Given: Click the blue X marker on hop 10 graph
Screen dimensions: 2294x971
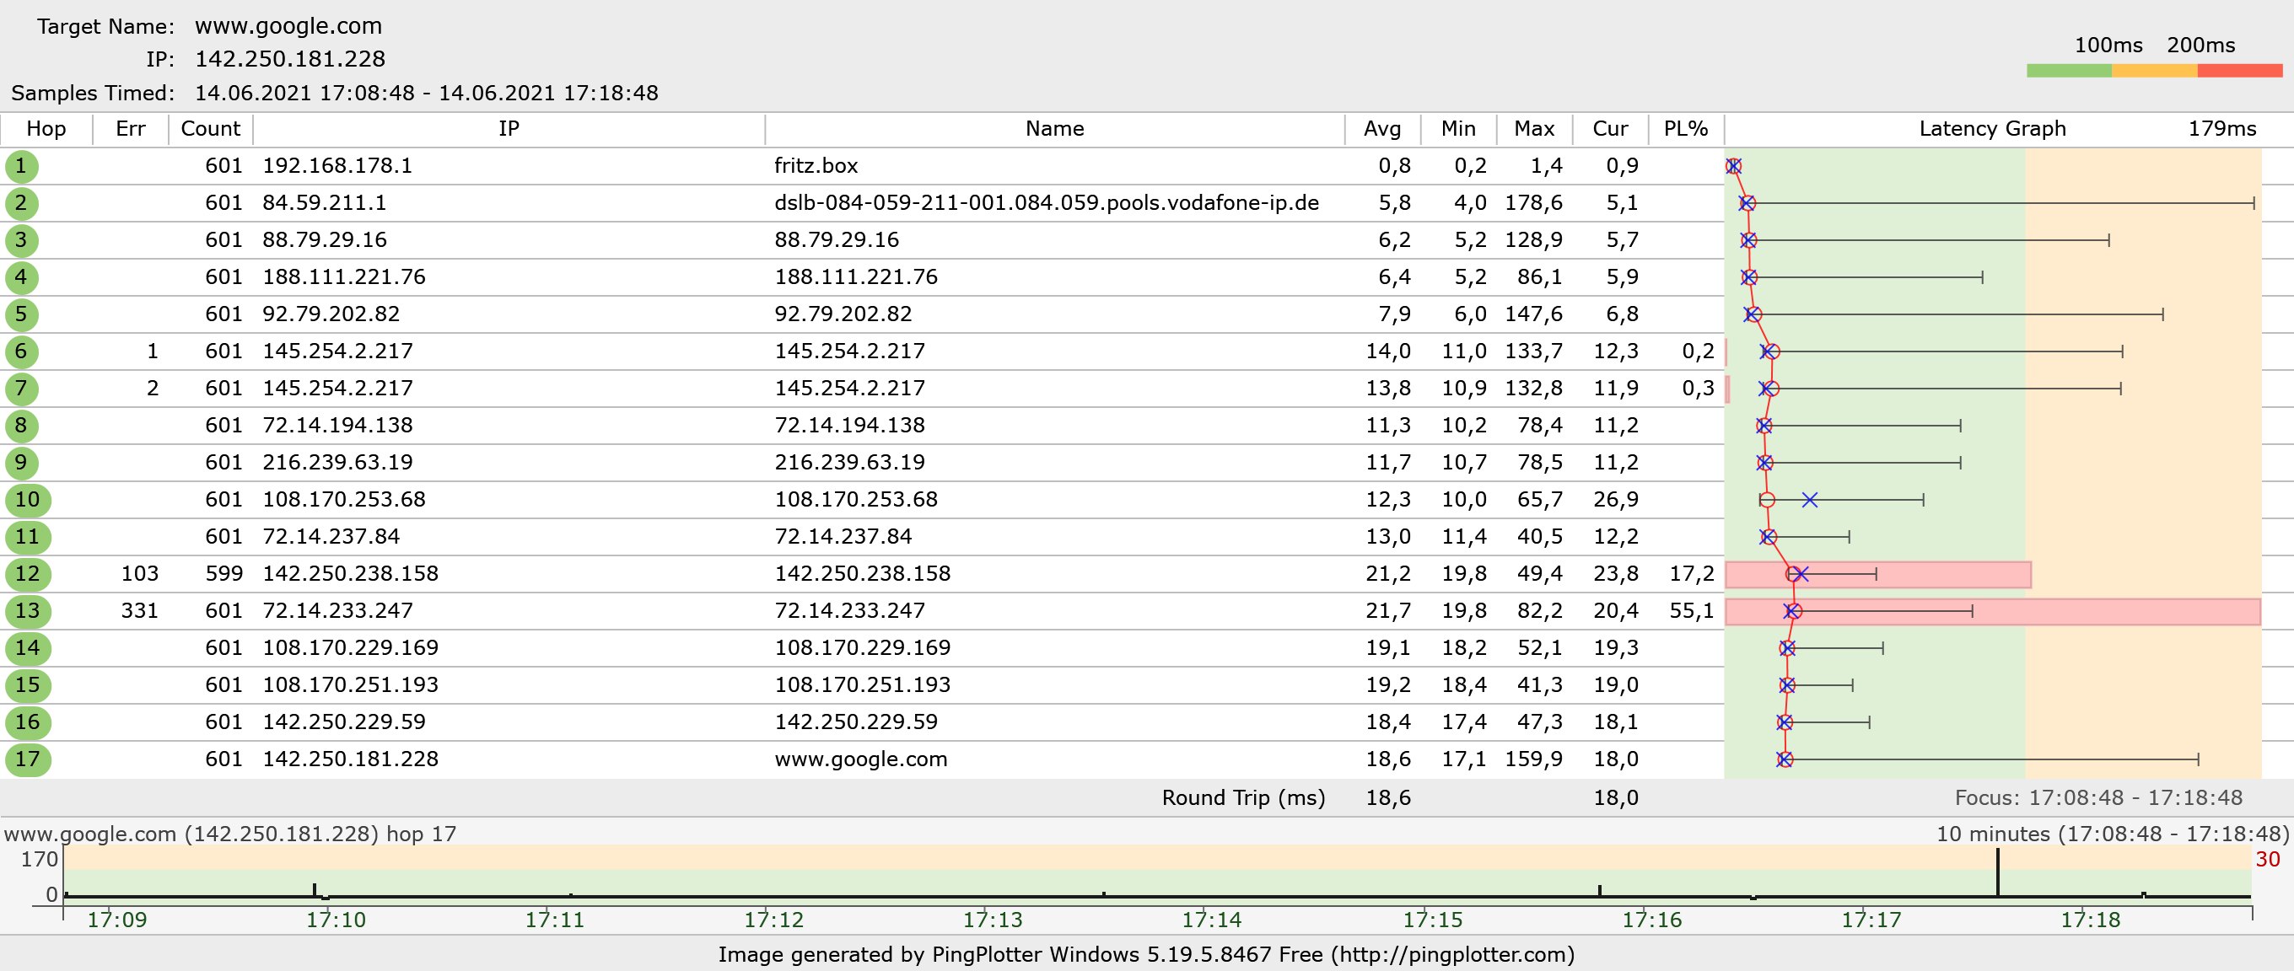Looking at the screenshot, I should [1810, 500].
